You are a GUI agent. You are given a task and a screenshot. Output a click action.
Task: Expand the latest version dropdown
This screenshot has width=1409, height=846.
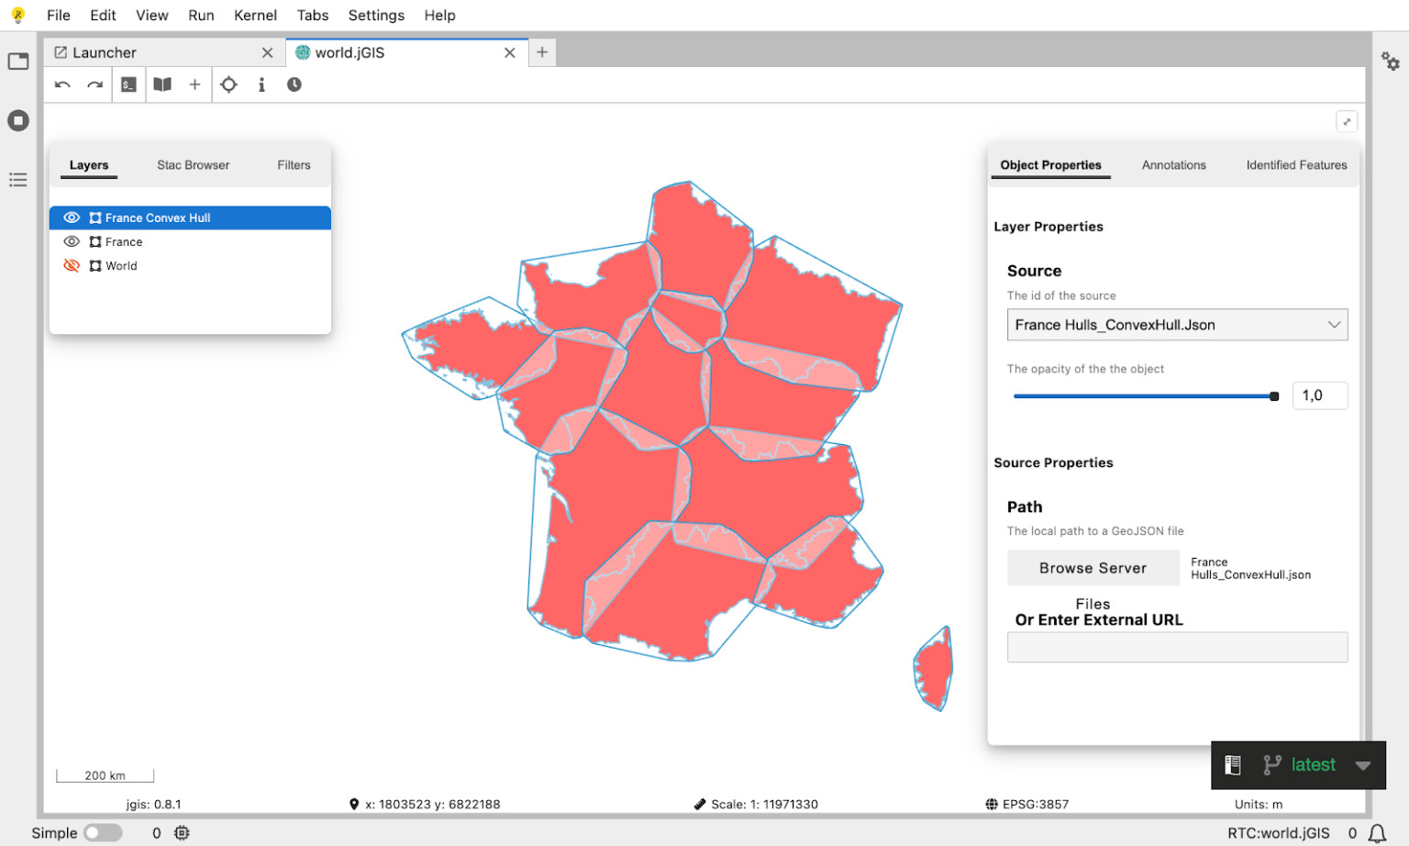tap(1363, 765)
